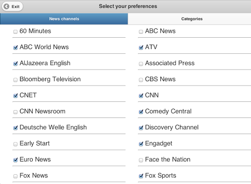Enable the 60 Minutes checkbox
The height and width of the screenshot is (184, 251).
click(15, 31)
